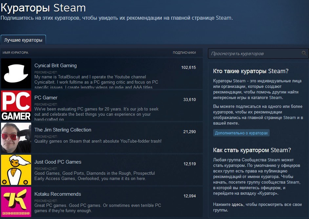Click PC Gamer's 33,610 subscriber count
This screenshot has height=219, width=309.
point(190,99)
